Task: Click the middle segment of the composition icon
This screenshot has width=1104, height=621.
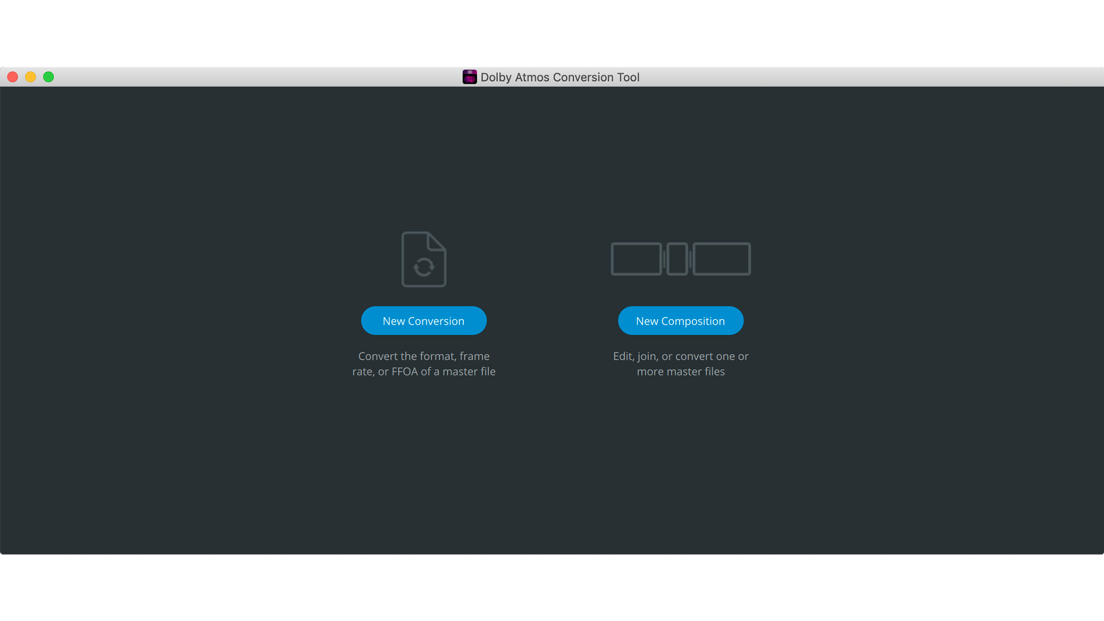Action: (677, 259)
